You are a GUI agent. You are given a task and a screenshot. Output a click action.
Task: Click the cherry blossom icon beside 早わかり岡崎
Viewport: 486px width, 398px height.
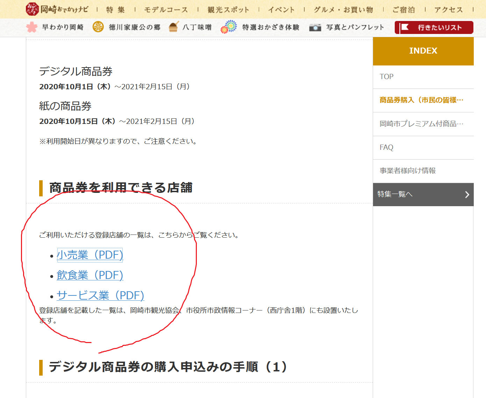pyautogui.click(x=32, y=27)
